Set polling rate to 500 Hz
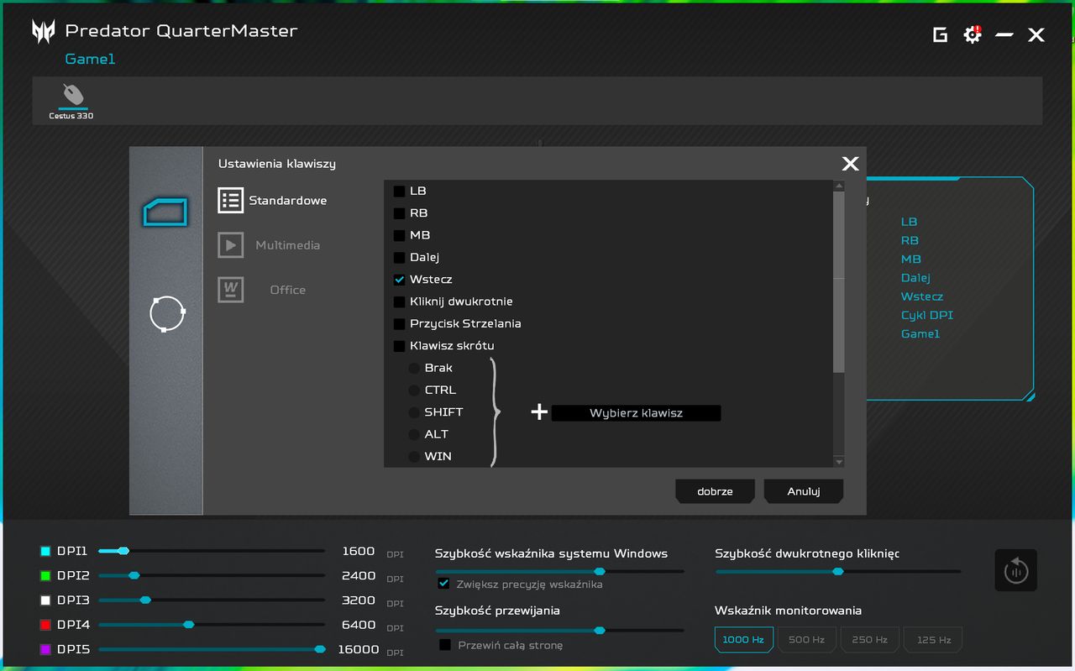This screenshot has width=1075, height=671. (806, 639)
